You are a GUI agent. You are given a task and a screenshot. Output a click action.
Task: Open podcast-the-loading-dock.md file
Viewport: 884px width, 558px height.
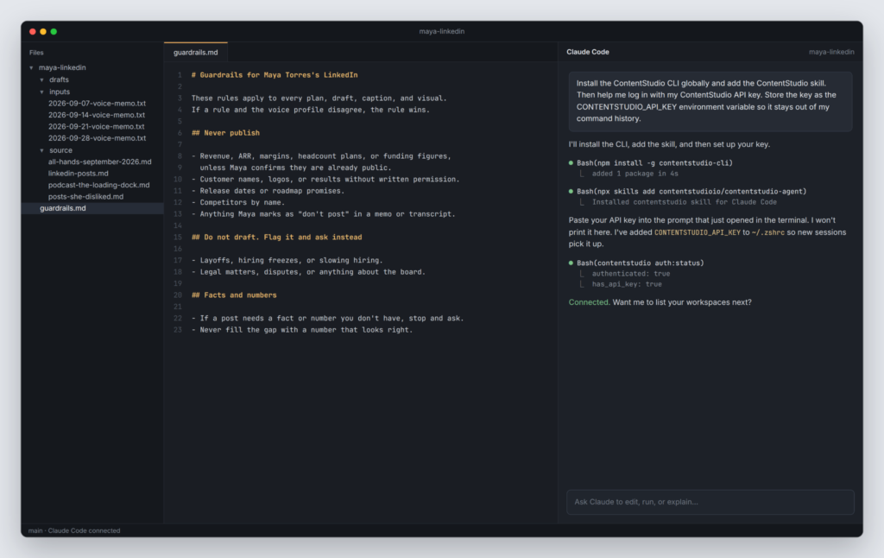point(98,185)
